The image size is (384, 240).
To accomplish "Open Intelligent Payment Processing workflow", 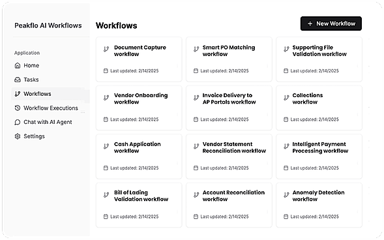I will [x=319, y=157].
